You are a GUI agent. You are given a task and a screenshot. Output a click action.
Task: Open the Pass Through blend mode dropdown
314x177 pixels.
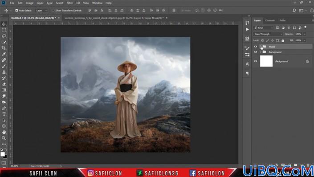tap(268, 34)
